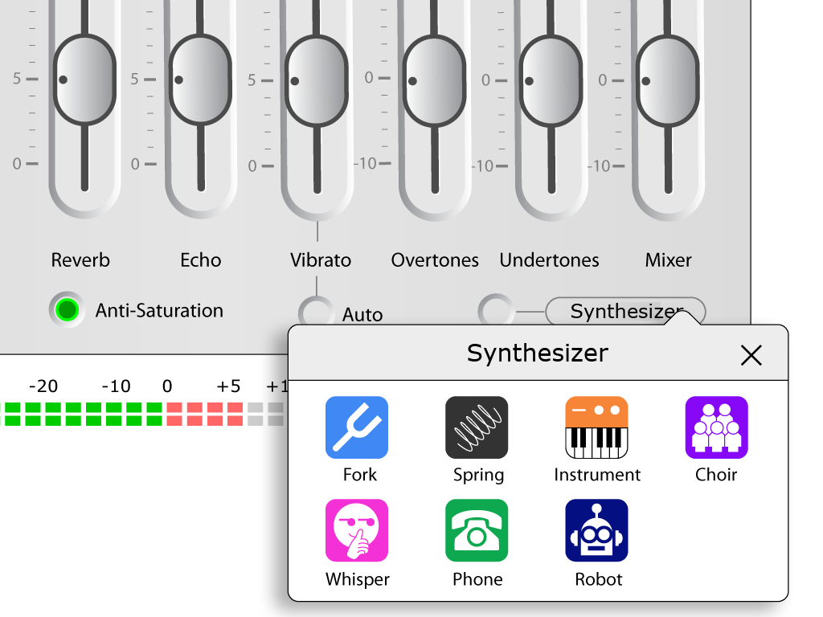Collapse the Synthesizer dropdown button

coord(625,311)
